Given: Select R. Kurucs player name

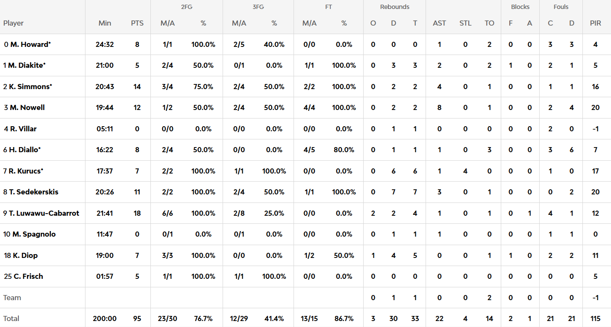Looking at the screenshot, I should [26, 171].
